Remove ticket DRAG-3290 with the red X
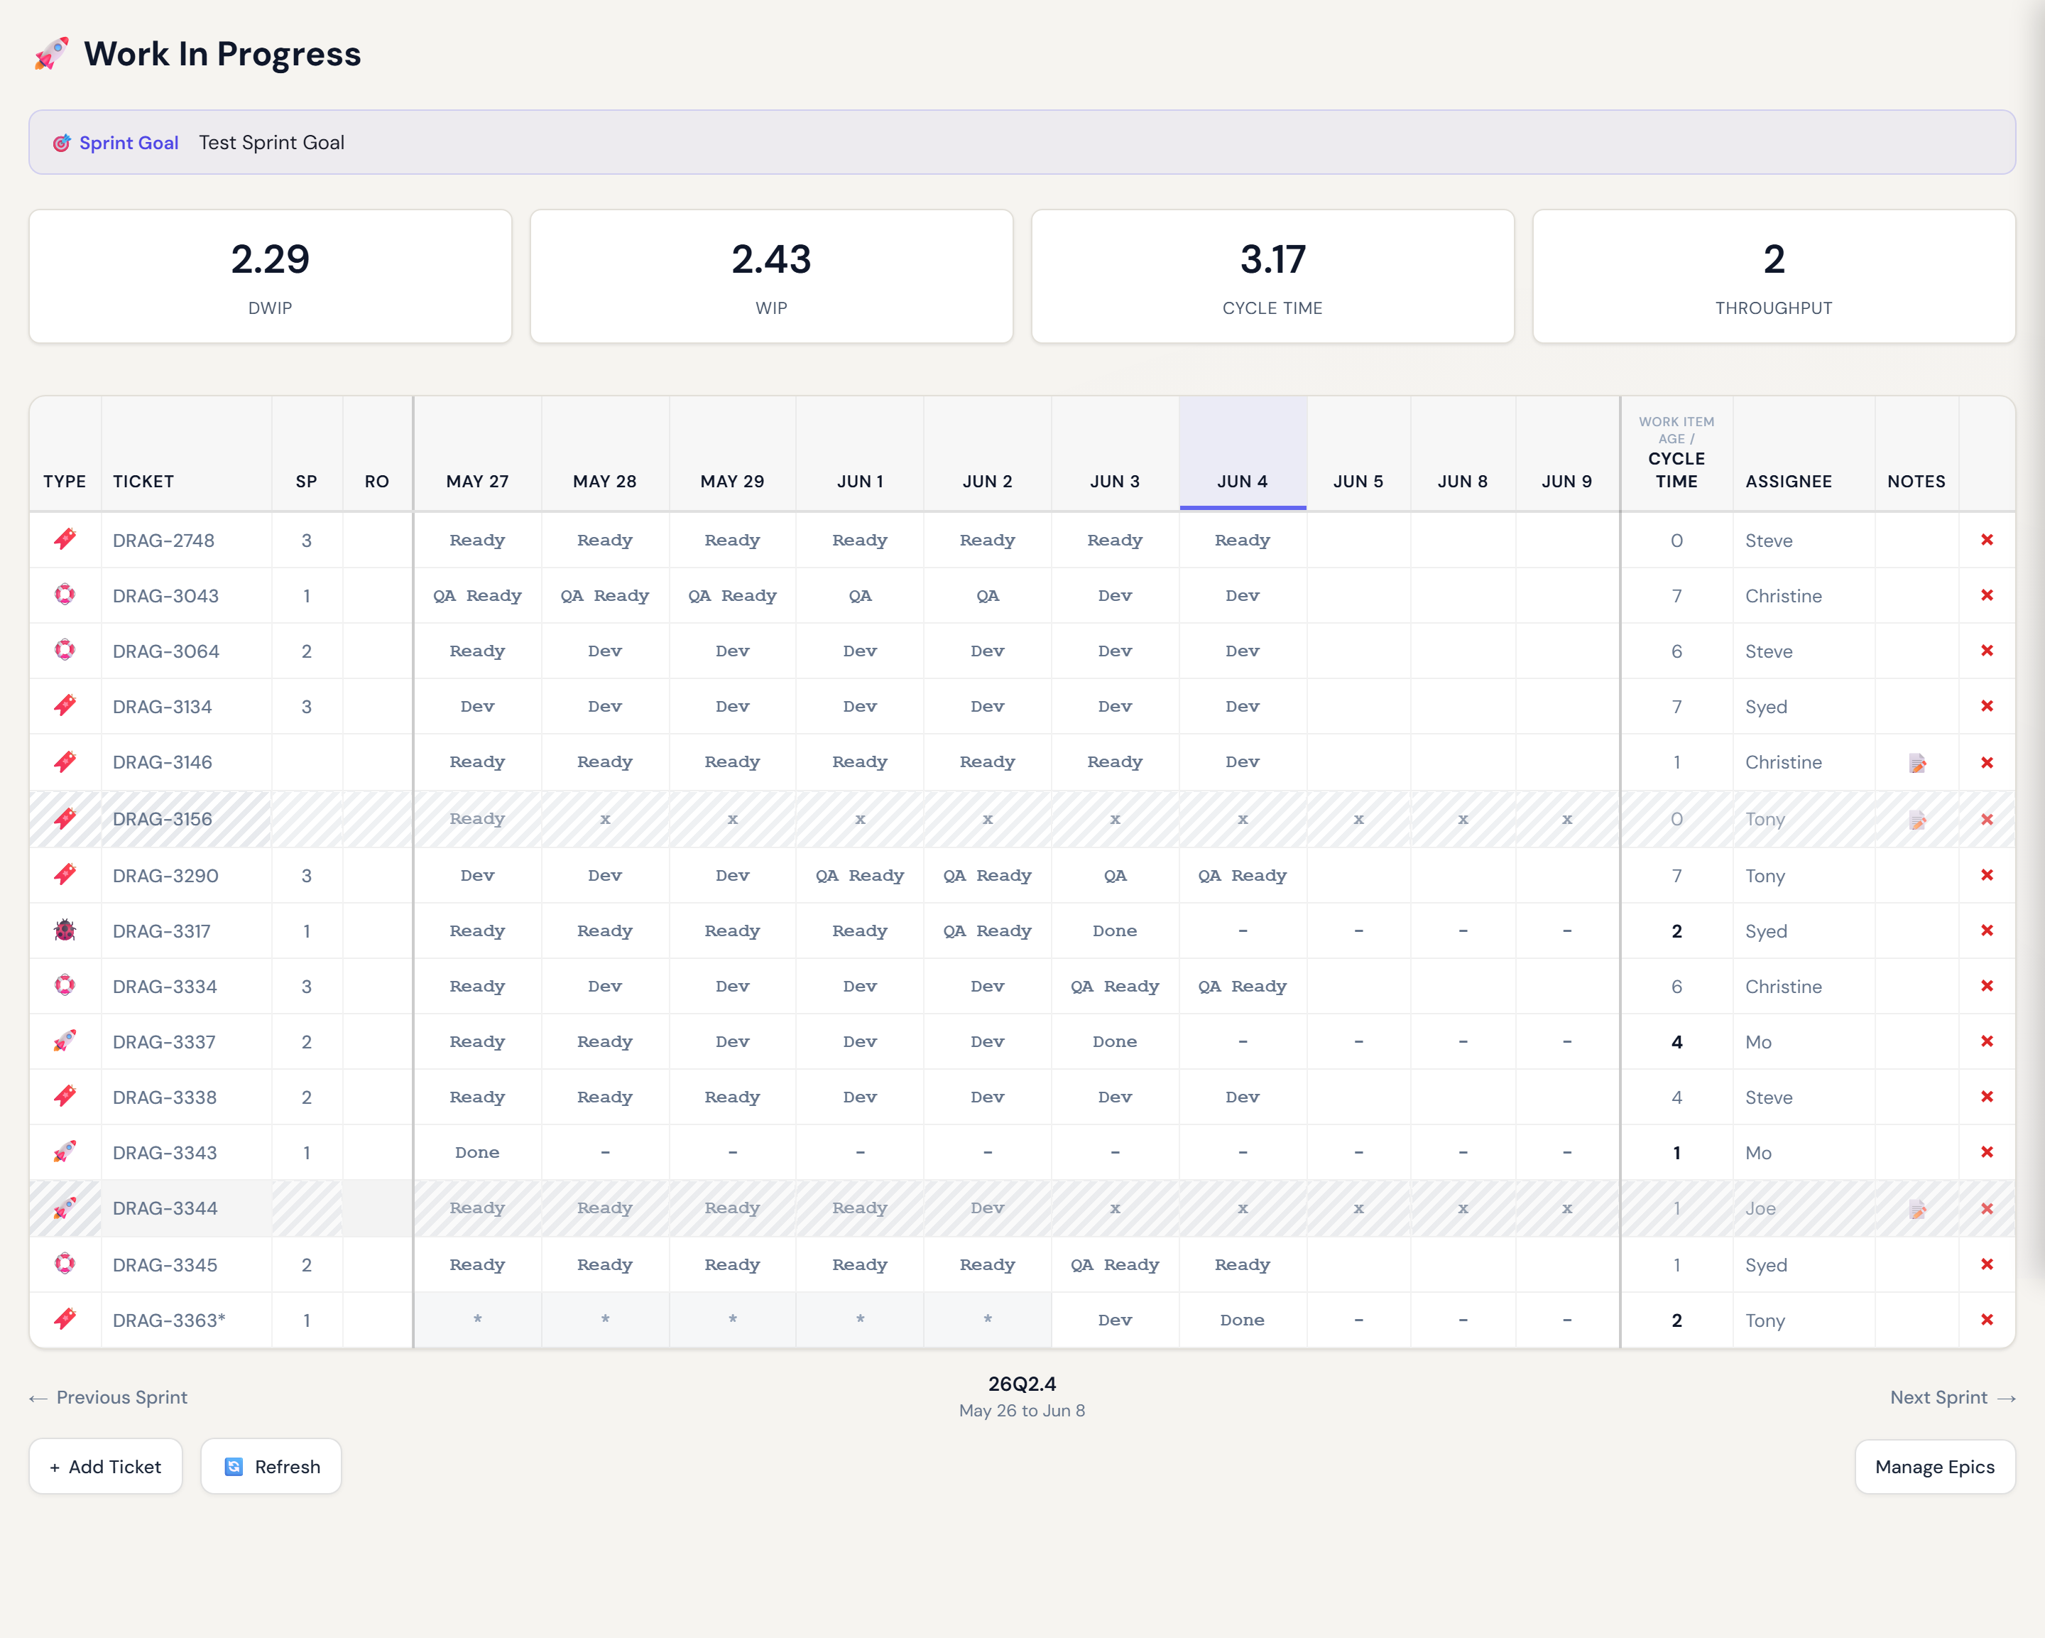The width and height of the screenshot is (2045, 1638). point(1986,875)
